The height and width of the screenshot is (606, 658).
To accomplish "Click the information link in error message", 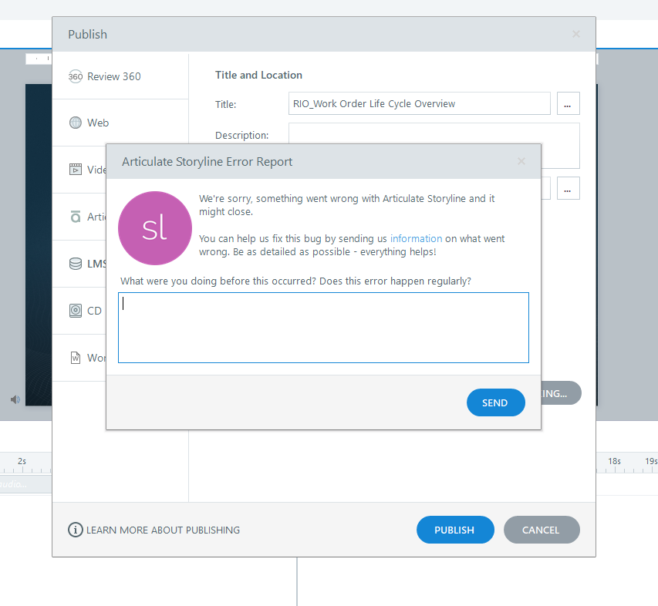I will (416, 238).
